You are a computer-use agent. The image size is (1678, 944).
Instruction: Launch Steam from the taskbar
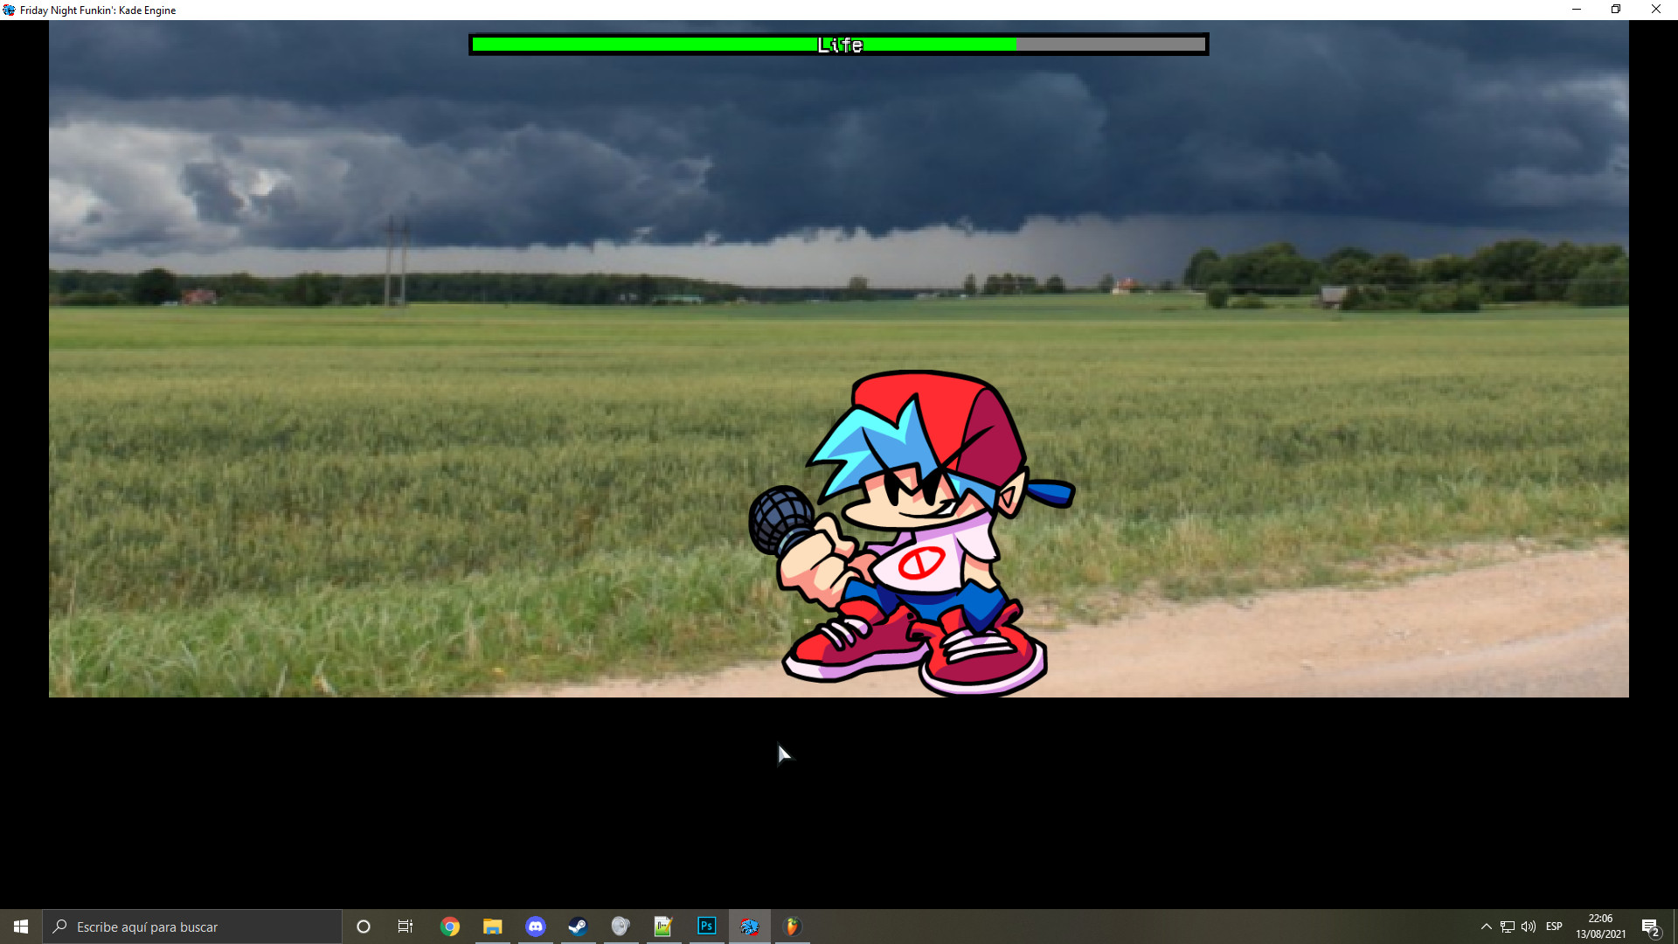click(578, 926)
